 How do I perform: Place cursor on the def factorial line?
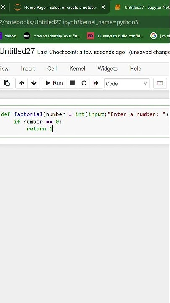tap(85, 114)
